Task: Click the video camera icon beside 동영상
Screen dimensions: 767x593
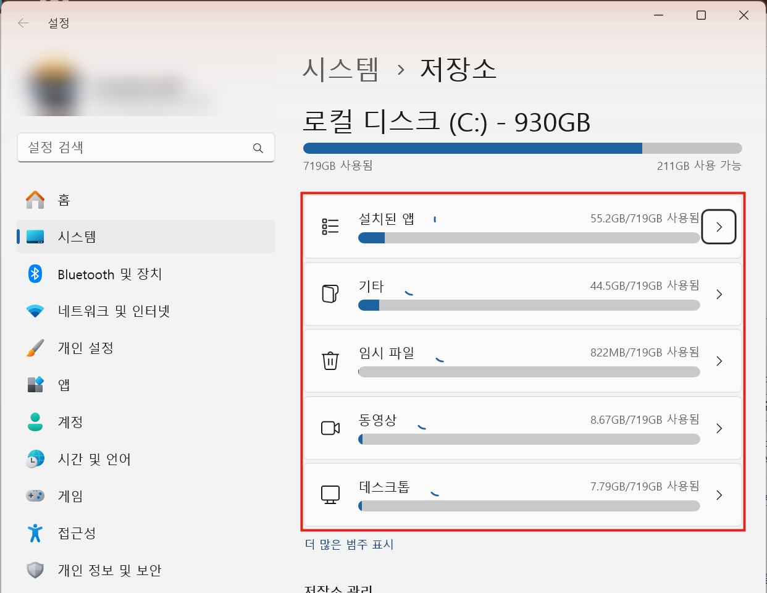Action: click(x=330, y=427)
